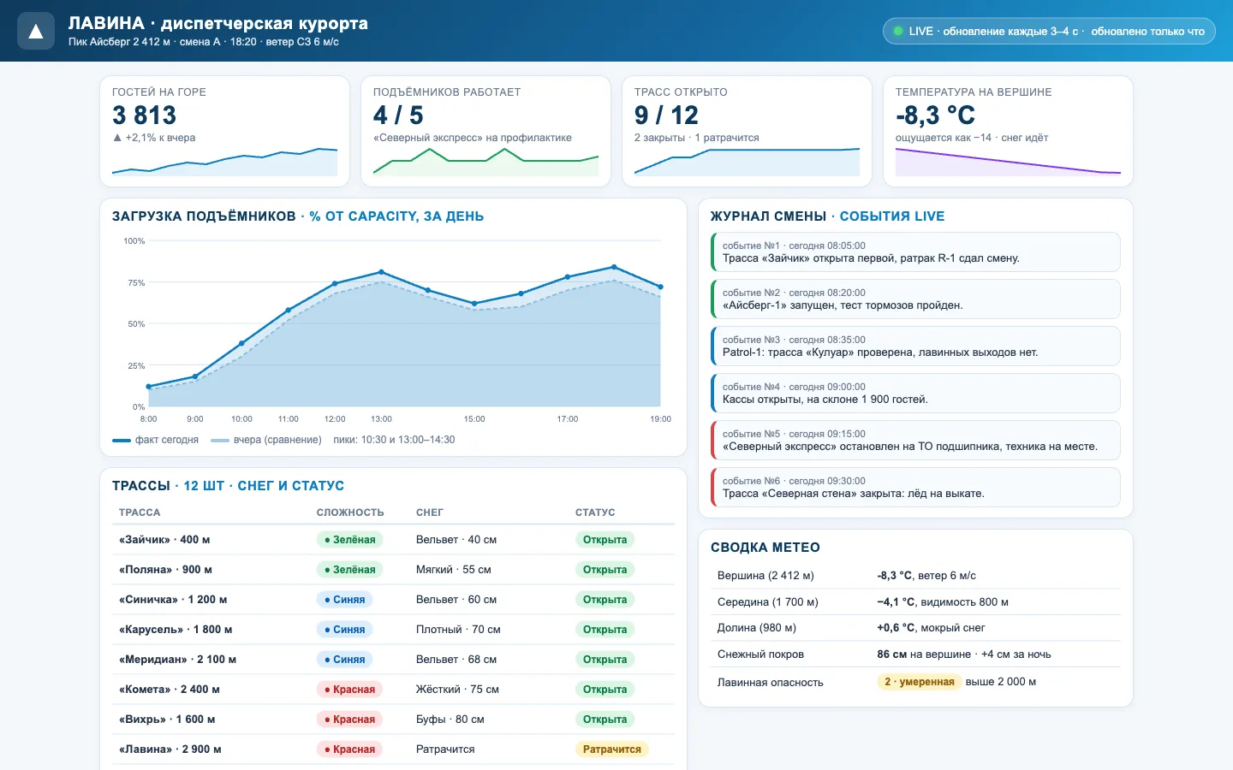Viewport: 1233px width, 770px height.
Task: Click the value "−4,1 °C, видимость 800 м"
Action: (943, 602)
